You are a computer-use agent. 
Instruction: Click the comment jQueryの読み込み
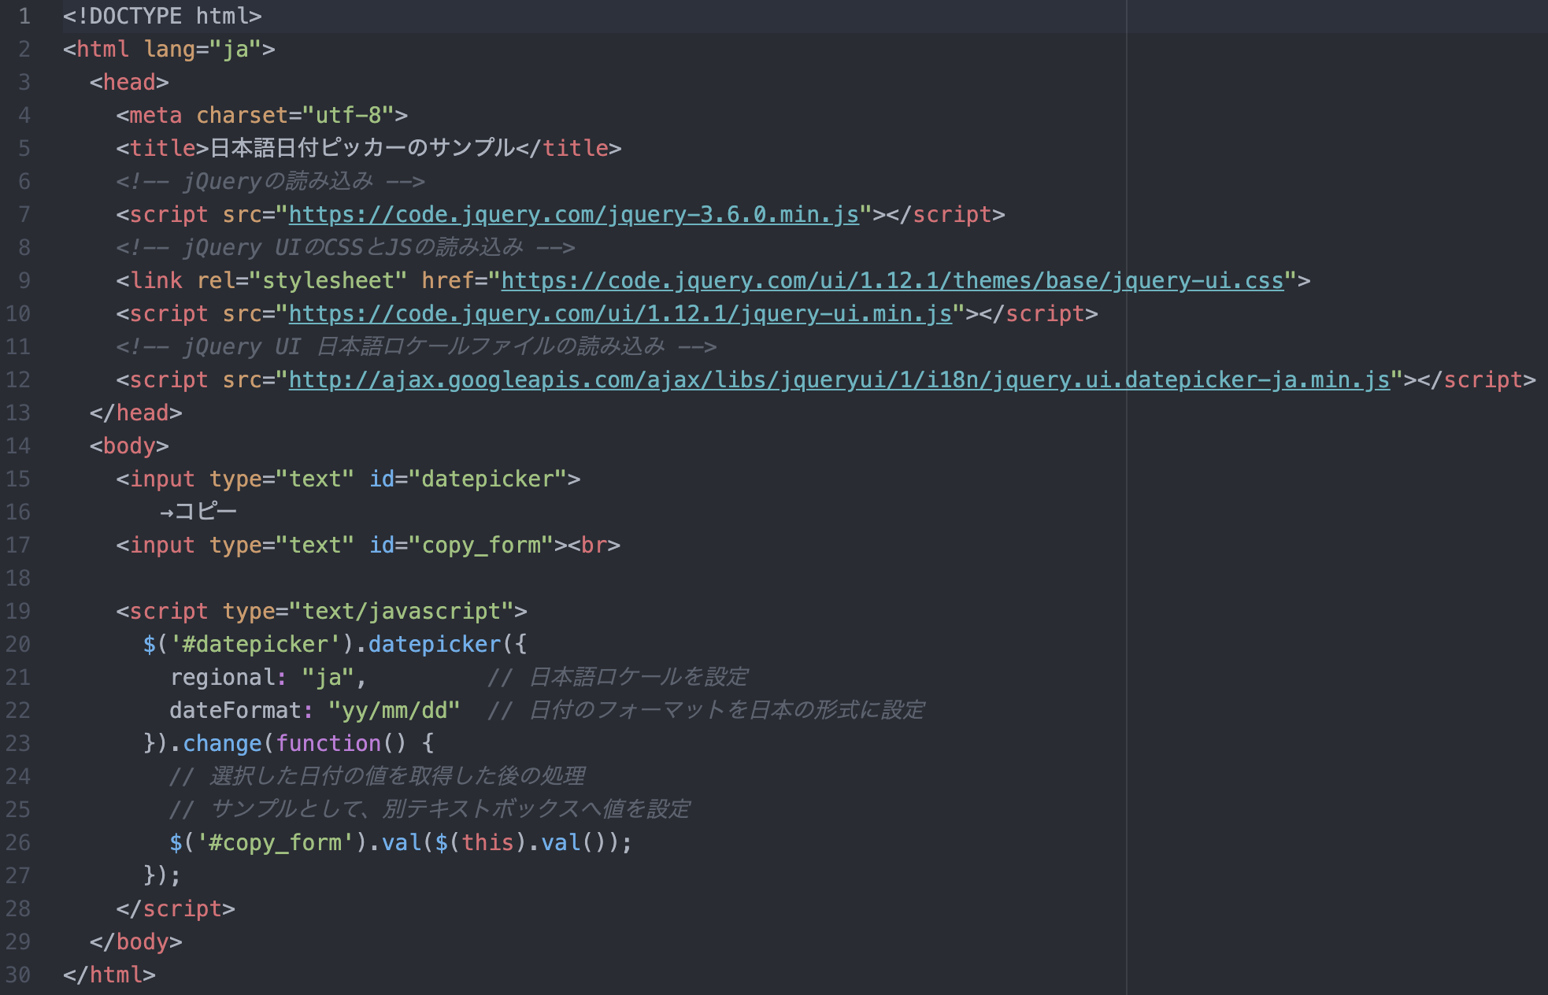(270, 181)
